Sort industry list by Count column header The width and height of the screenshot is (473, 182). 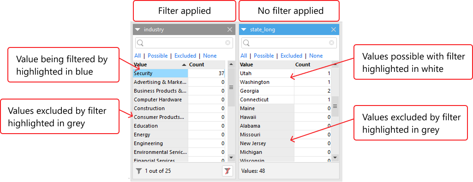[x=206, y=65]
